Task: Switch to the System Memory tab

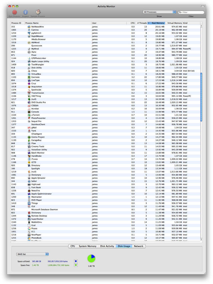Action: coord(88,246)
